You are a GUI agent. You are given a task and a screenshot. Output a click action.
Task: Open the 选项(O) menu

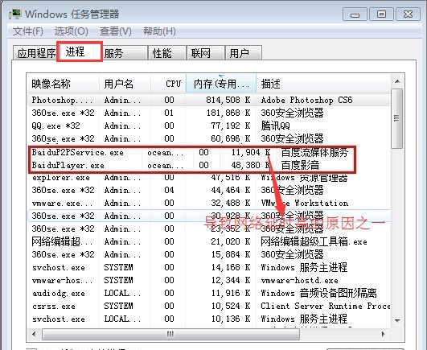point(71,31)
